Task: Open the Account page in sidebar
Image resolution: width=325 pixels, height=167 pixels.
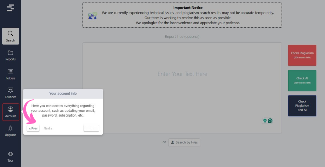Action: point(10,112)
